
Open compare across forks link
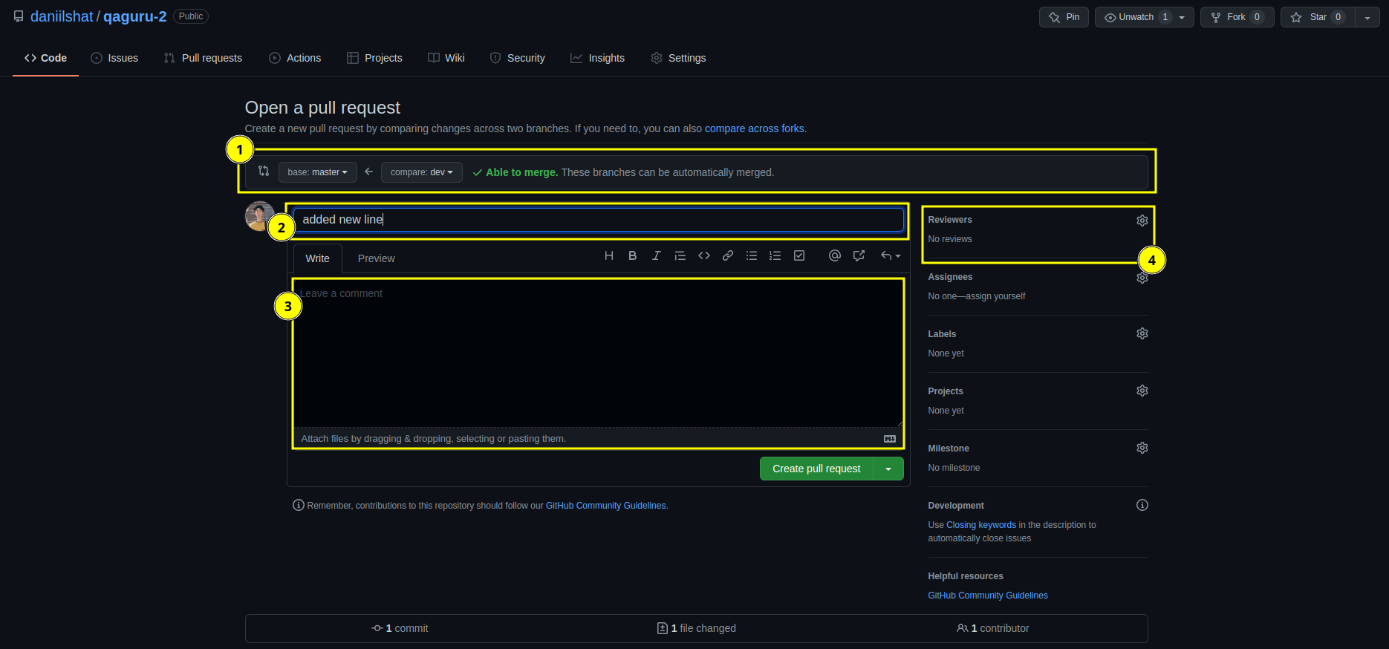click(x=754, y=128)
